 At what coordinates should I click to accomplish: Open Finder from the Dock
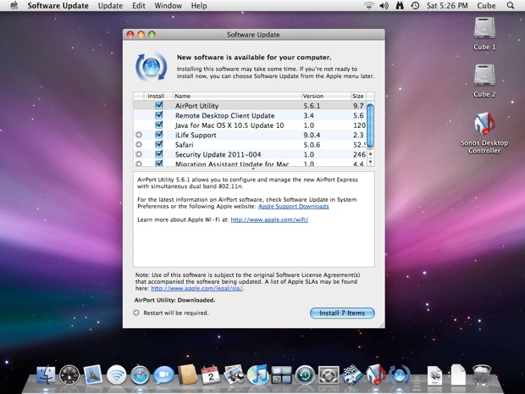46,375
